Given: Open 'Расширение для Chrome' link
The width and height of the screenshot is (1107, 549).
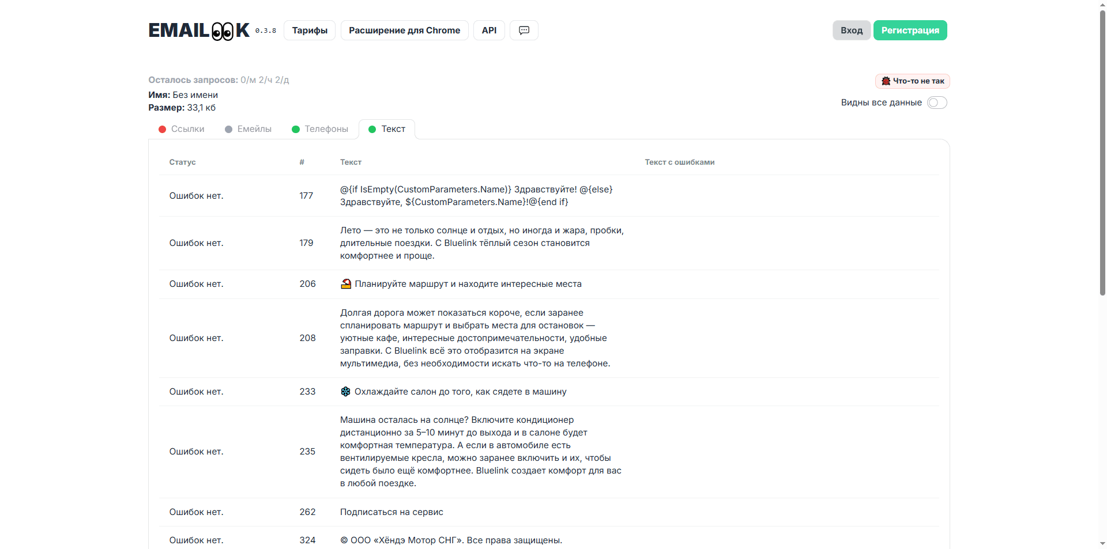Looking at the screenshot, I should click(x=405, y=31).
